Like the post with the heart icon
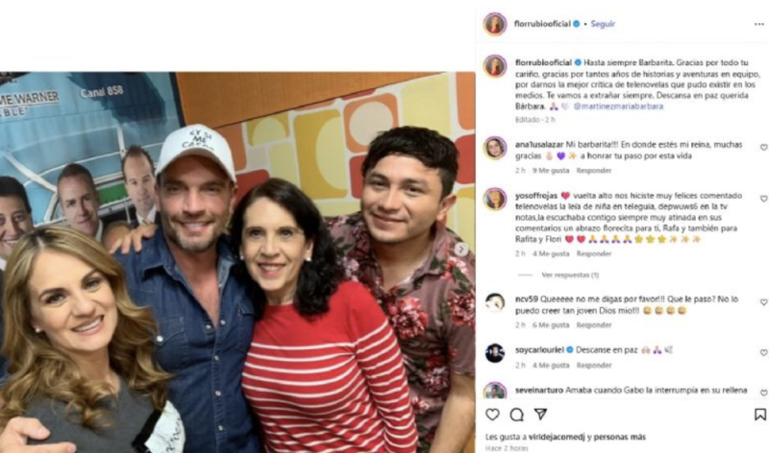 pos(492,415)
